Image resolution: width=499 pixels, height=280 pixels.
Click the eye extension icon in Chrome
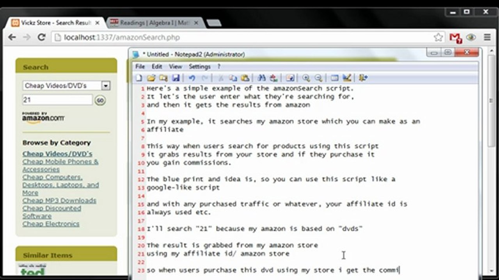click(471, 37)
